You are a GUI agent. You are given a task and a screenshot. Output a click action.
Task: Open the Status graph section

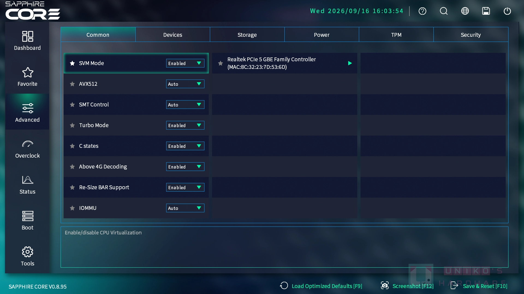(x=27, y=185)
